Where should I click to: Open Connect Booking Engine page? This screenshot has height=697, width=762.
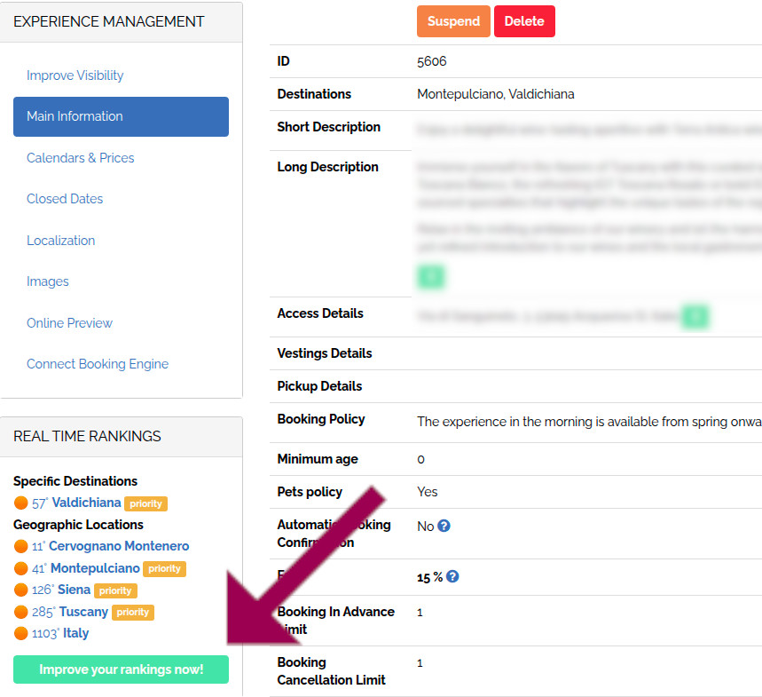98,364
